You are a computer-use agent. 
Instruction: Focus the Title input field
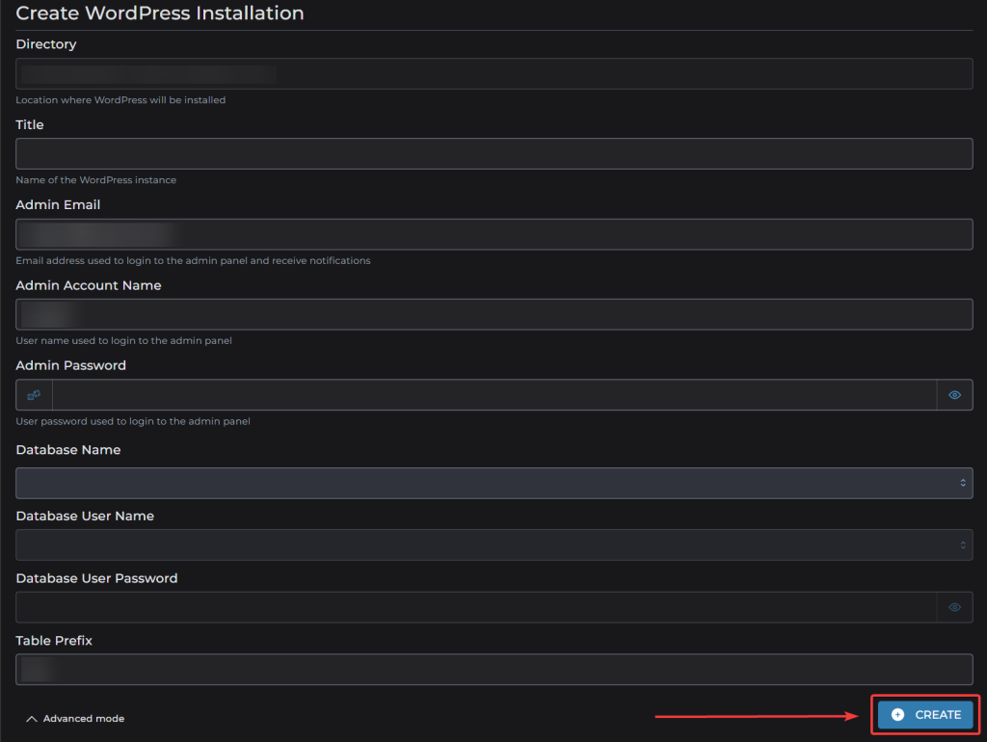point(494,153)
